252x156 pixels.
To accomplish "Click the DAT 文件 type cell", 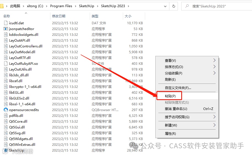I will coord(99,23).
